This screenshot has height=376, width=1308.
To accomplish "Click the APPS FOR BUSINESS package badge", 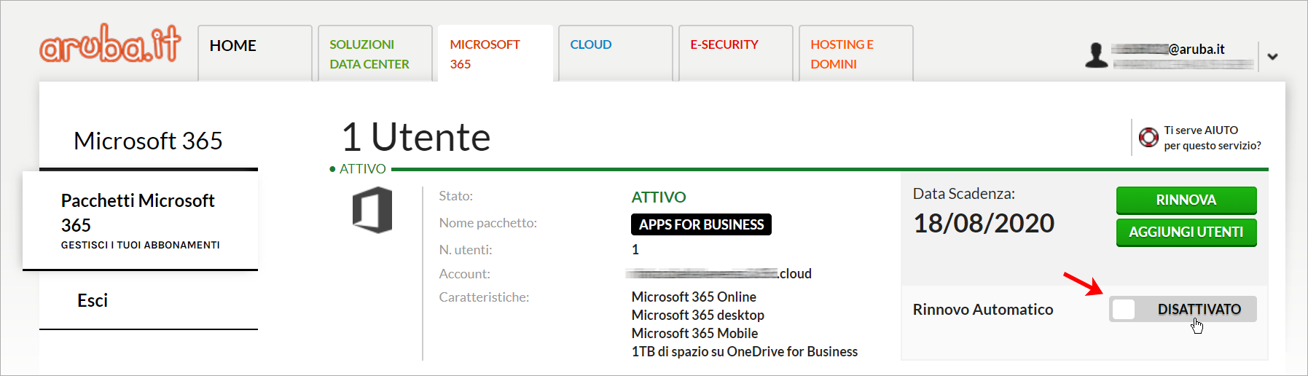I will 701,224.
